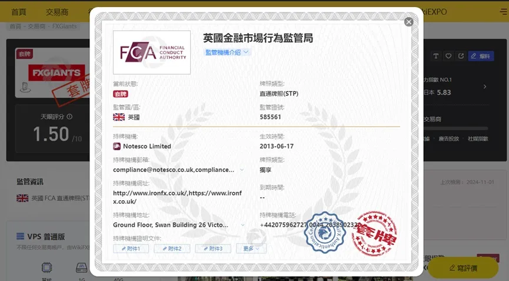Click the UK flag under 監管資訊
The width and height of the screenshot is (509, 281).
[22, 198]
